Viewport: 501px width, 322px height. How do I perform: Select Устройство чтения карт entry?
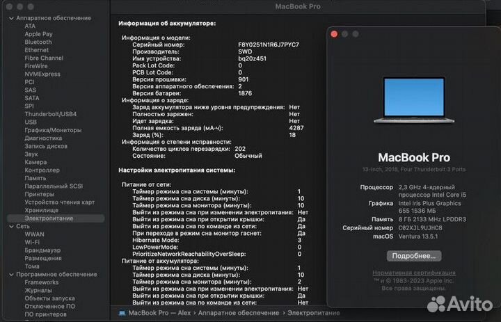coord(59,202)
